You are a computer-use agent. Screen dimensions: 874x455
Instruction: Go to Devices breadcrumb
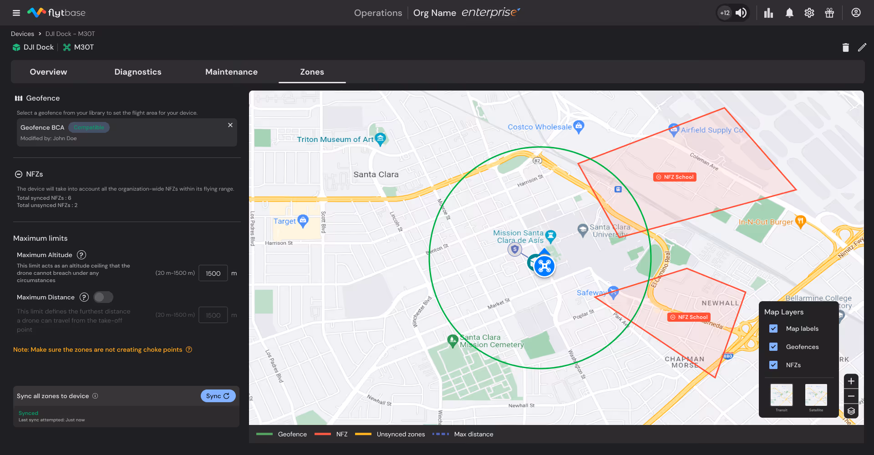(22, 34)
